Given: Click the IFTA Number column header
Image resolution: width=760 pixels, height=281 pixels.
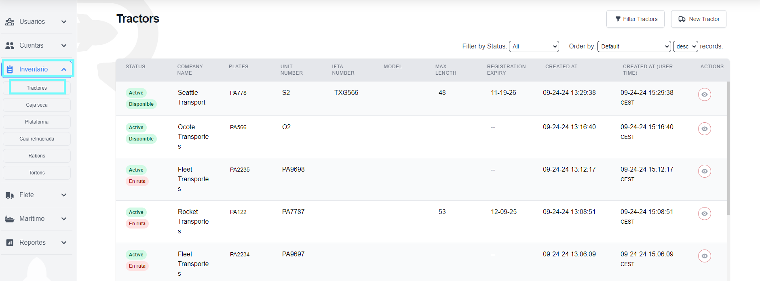Looking at the screenshot, I should (x=343, y=70).
